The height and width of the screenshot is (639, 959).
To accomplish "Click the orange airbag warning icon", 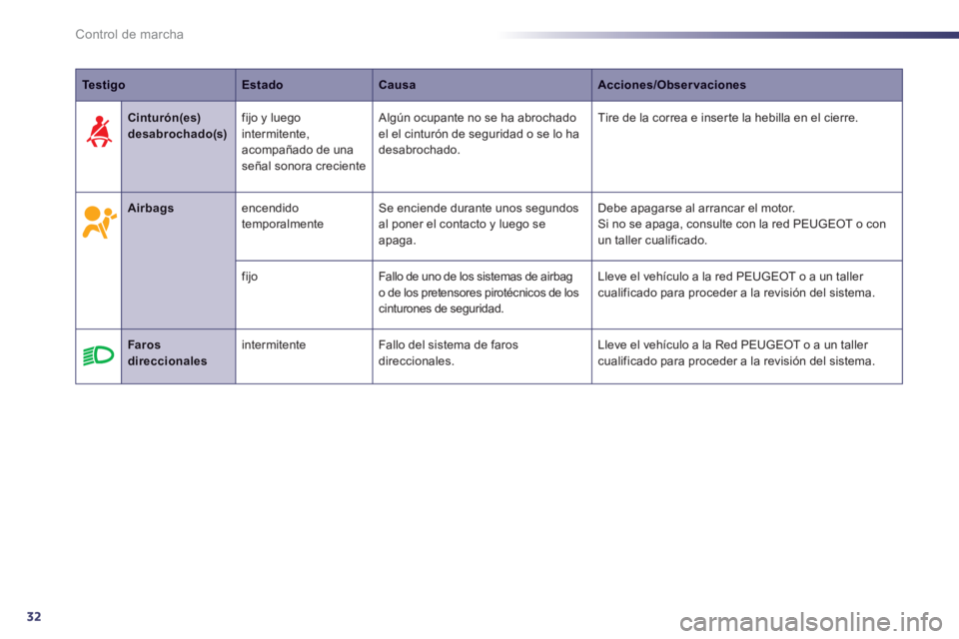I will pyautogui.click(x=99, y=223).
